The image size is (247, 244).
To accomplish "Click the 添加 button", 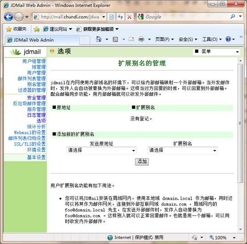I will (x=142, y=162).
